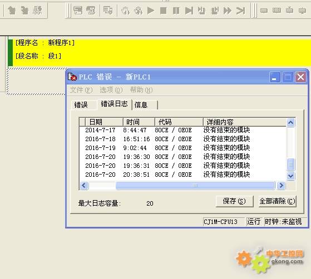
Task: Click the horizontal scrollbar right arrow
Action: pyautogui.click(x=281, y=186)
